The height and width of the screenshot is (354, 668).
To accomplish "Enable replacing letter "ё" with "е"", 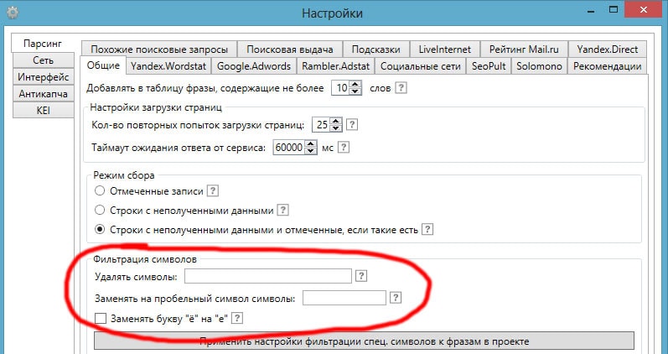I will click(x=101, y=318).
